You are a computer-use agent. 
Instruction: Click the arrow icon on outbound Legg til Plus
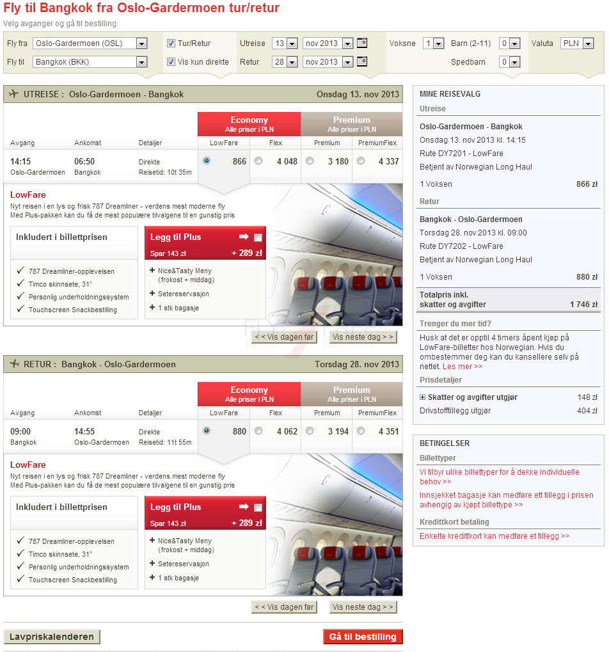pos(244,237)
